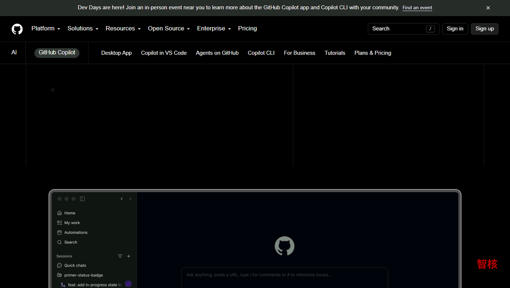This screenshot has width=510, height=288.
Task: Select 'Quick chats' row label
Action: [75, 265]
